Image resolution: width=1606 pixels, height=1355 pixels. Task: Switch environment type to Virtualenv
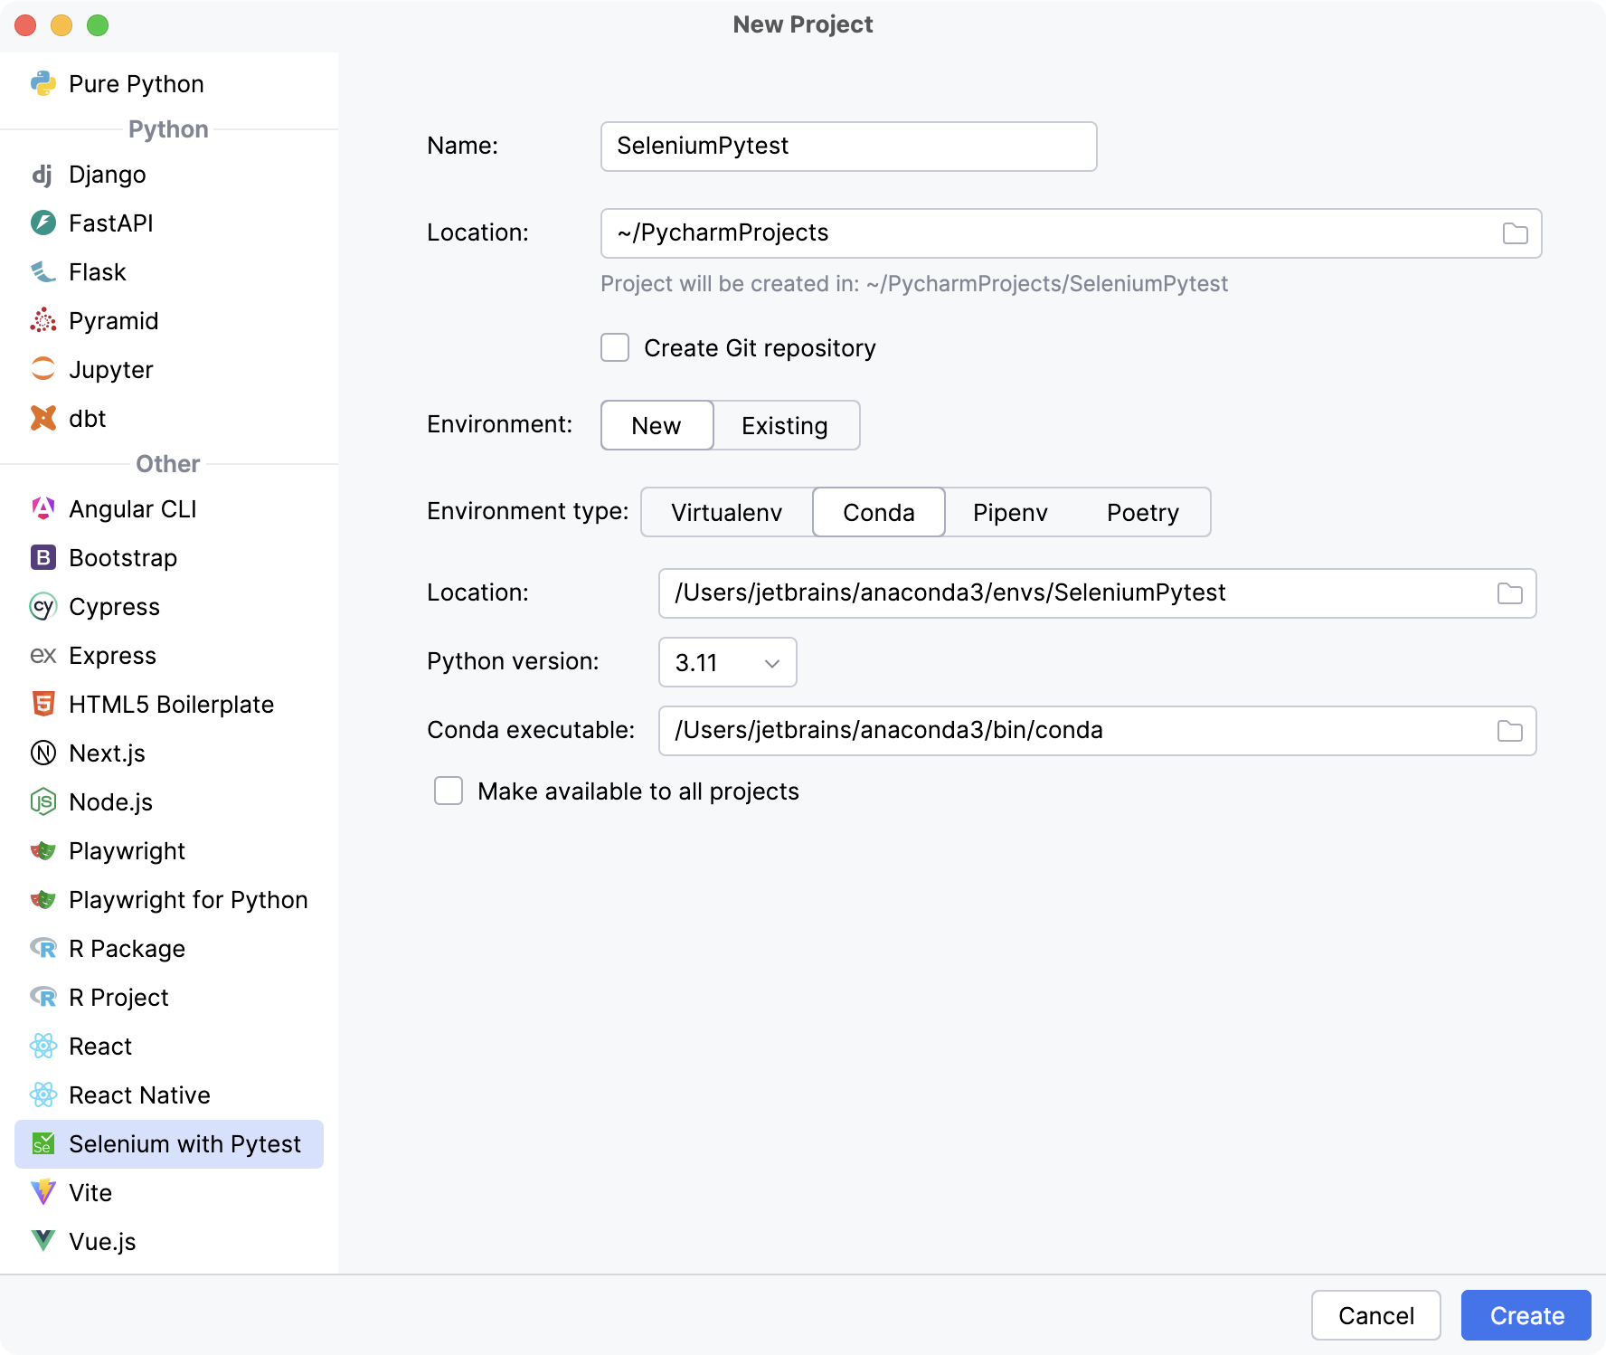point(725,512)
